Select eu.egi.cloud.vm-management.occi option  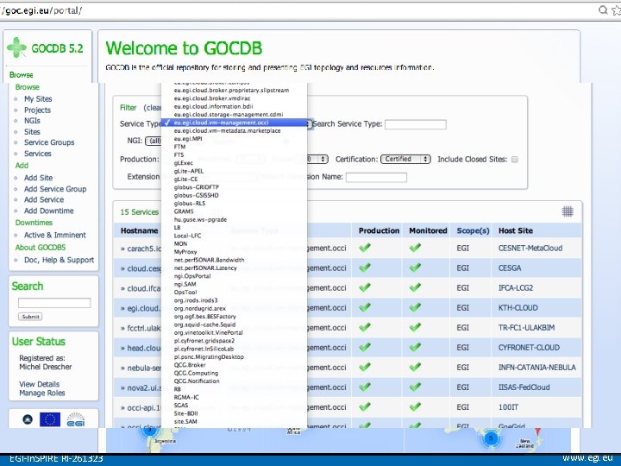pyautogui.click(x=234, y=123)
